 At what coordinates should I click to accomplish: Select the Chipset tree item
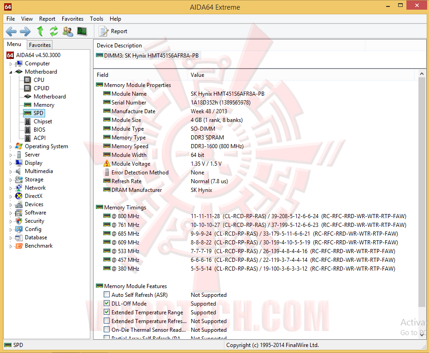[43, 122]
